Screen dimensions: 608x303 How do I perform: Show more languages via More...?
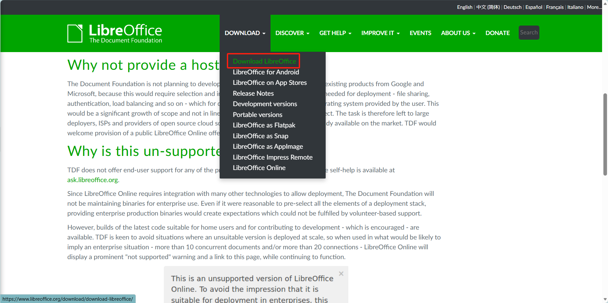[x=594, y=7]
